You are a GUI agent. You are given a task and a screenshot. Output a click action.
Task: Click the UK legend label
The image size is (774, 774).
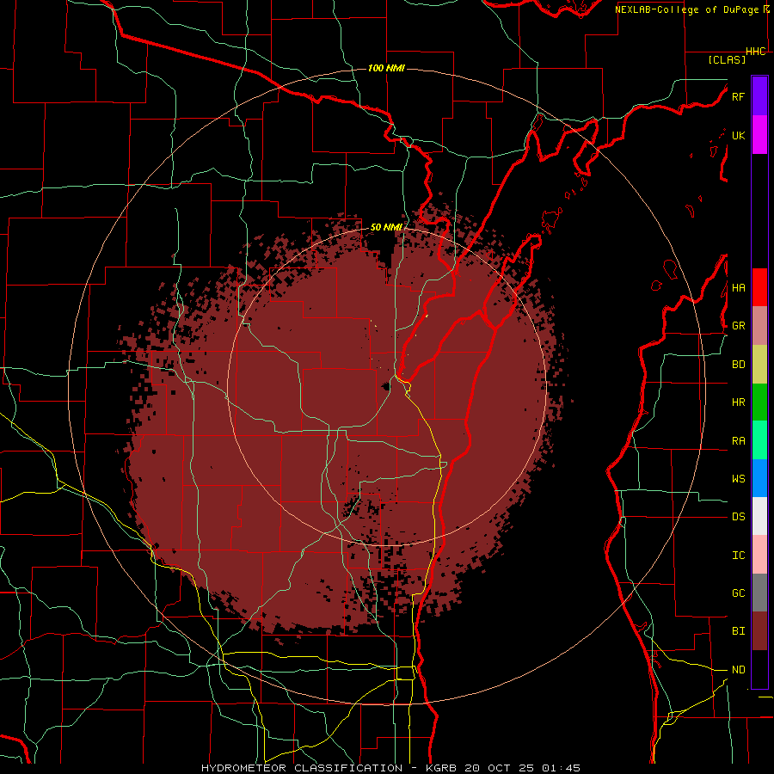(738, 135)
